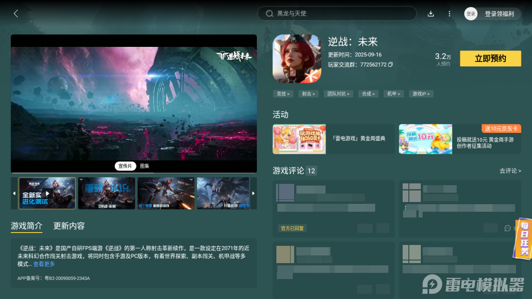Open the 射击 tag category
This screenshot has height=299, width=532.
(308, 93)
